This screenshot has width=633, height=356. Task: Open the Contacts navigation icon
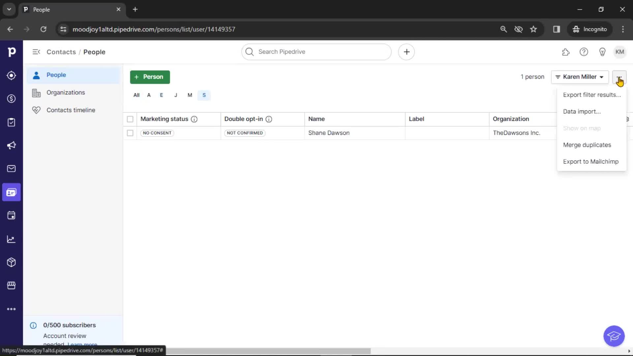(12, 192)
